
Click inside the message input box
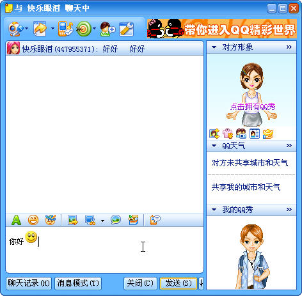(104, 250)
